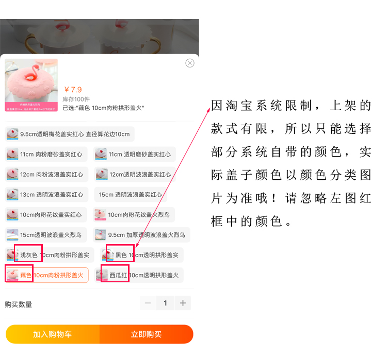This screenshot has width=387, height=358.
Task: Tap 加入购物车 button
Action: point(53,334)
